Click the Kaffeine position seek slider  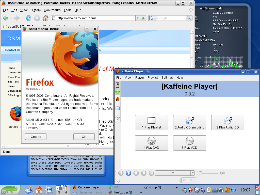148,180
